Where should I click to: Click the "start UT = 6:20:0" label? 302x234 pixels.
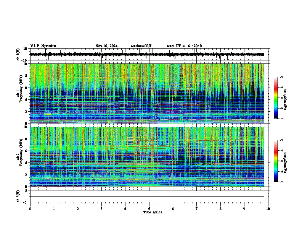(x=184, y=46)
